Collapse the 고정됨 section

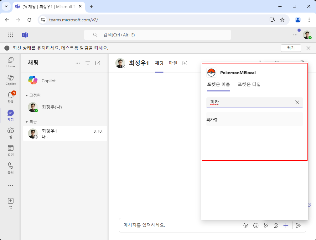[26, 95]
